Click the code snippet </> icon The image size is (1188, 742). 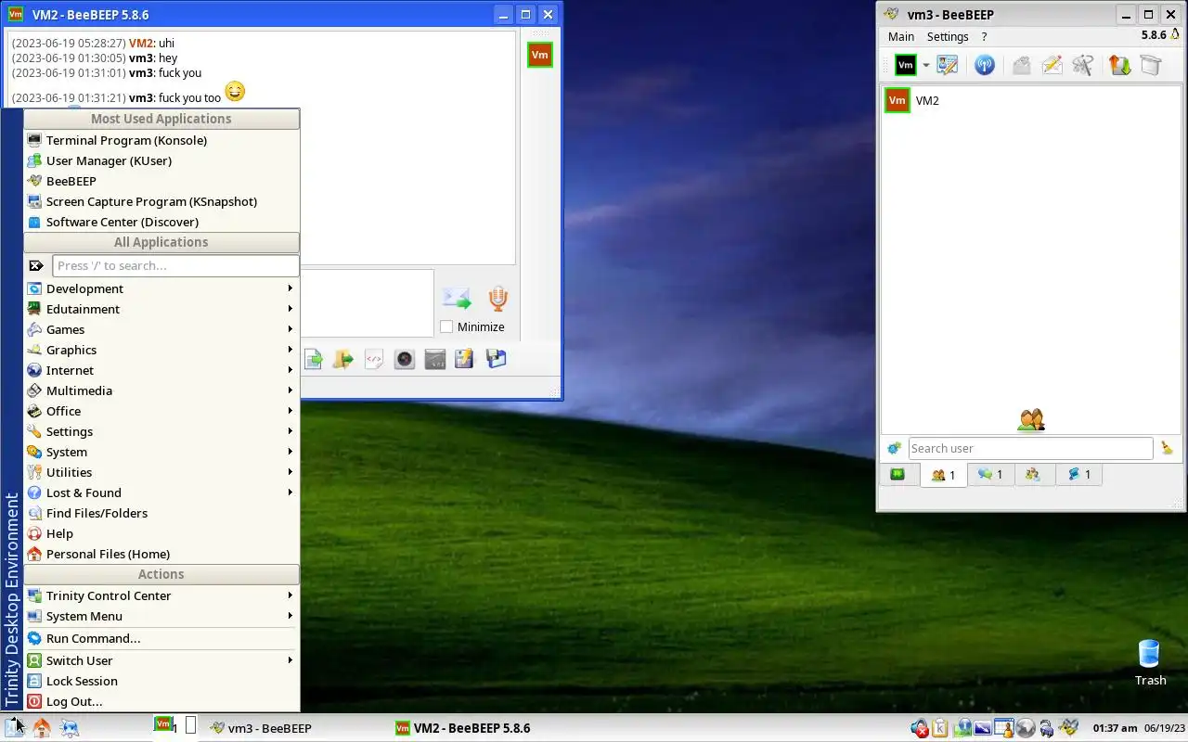[374, 359]
